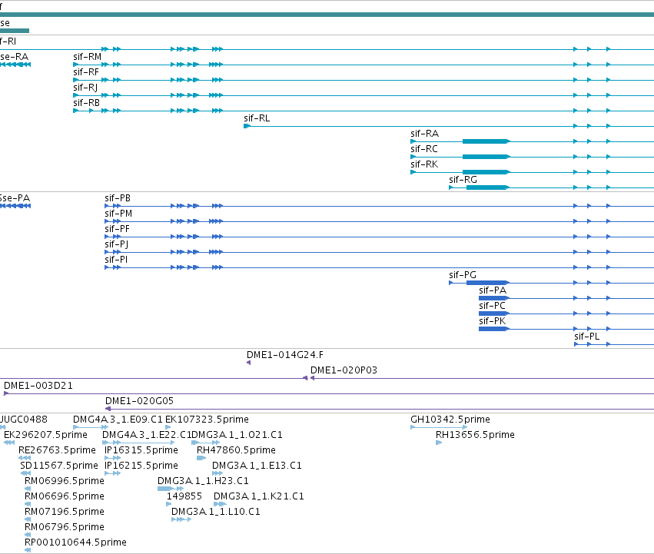Image resolution: width=654 pixels, height=554 pixels.
Task: Select the sif-PB protein label
Action: (118, 198)
